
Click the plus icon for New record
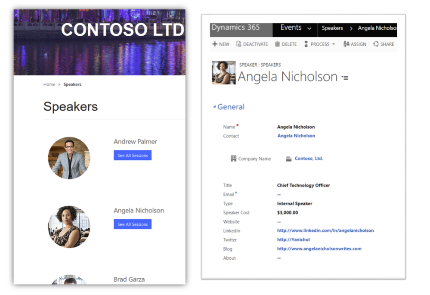(x=215, y=44)
